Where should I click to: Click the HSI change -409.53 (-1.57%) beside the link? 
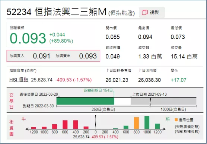[x=73, y=80]
